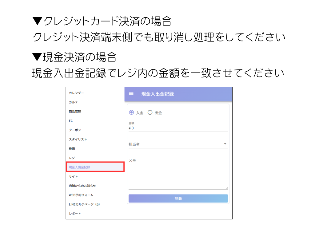Click the ▼現金決済の場合 heading
Viewport: 315px width, 236px height.
(x=74, y=57)
